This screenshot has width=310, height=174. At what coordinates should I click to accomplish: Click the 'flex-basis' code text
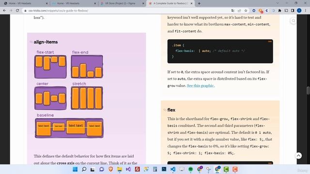pyautogui.click(x=185, y=51)
